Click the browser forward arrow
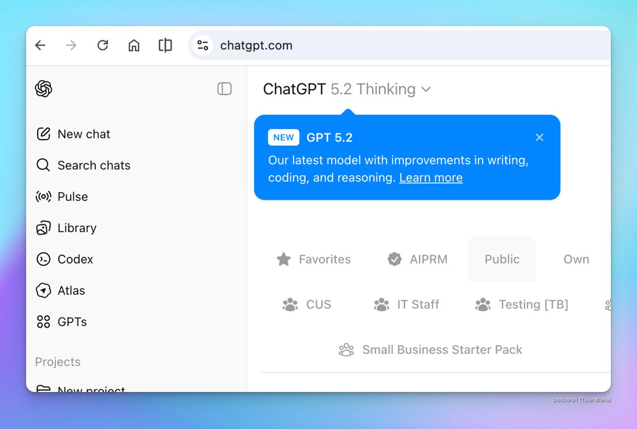Screen dimensions: 637x429 [x=71, y=46]
